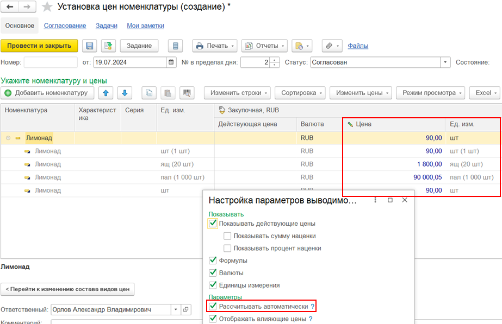Open the 'Мои заметки' tab

pyautogui.click(x=145, y=26)
